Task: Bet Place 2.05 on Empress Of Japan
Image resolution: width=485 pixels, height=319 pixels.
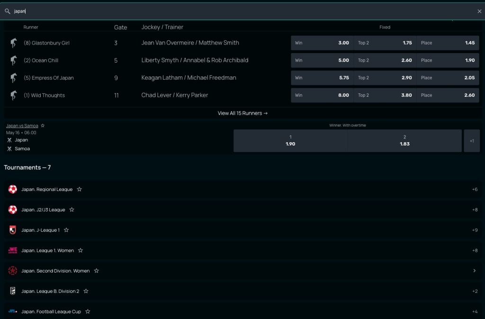Action: coord(448,78)
